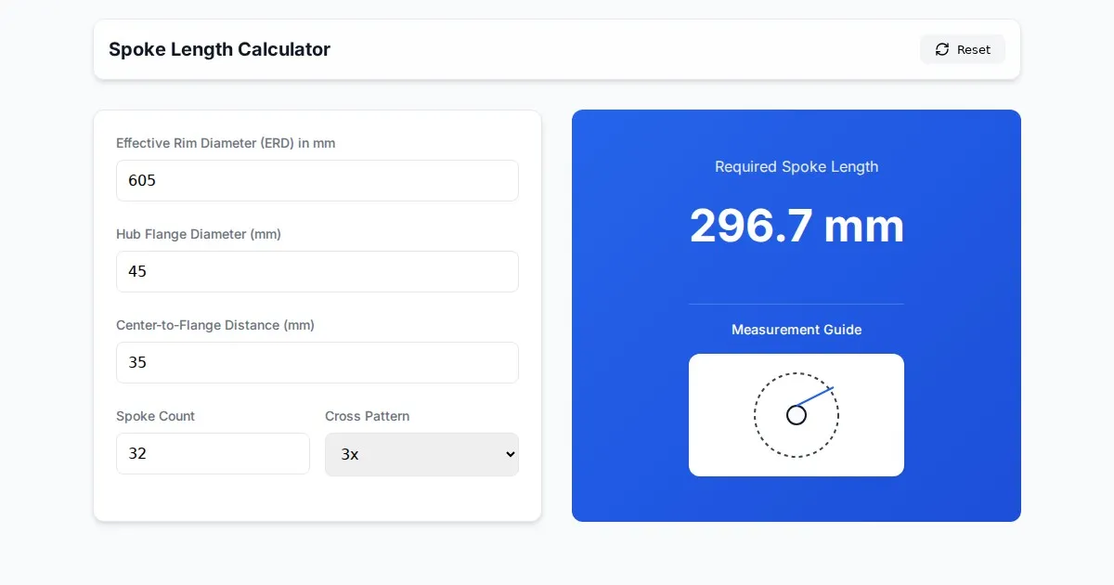Click the blue spoke line in the diagram

817,396
